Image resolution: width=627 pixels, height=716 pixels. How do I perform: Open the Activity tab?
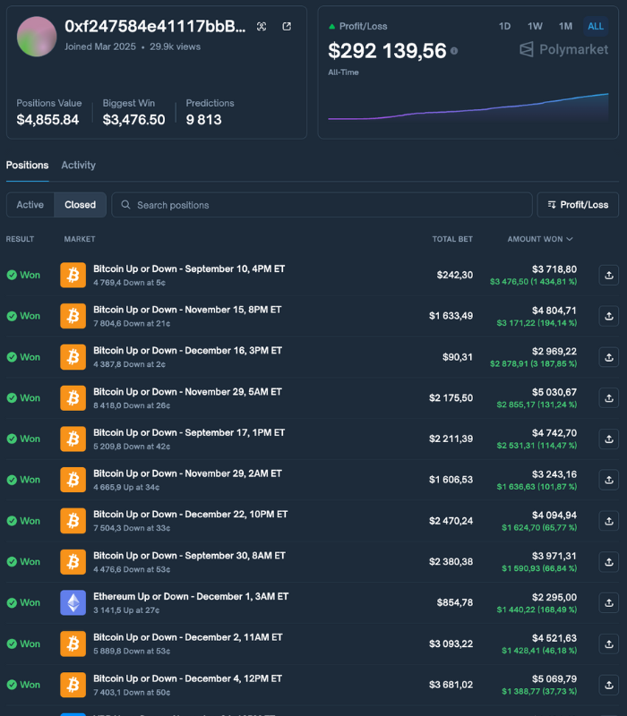79,166
